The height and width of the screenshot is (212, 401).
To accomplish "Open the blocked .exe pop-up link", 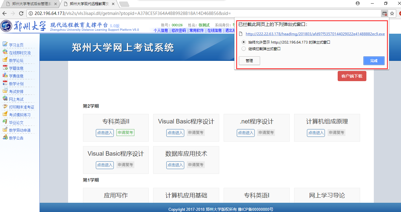I will 315,34.
